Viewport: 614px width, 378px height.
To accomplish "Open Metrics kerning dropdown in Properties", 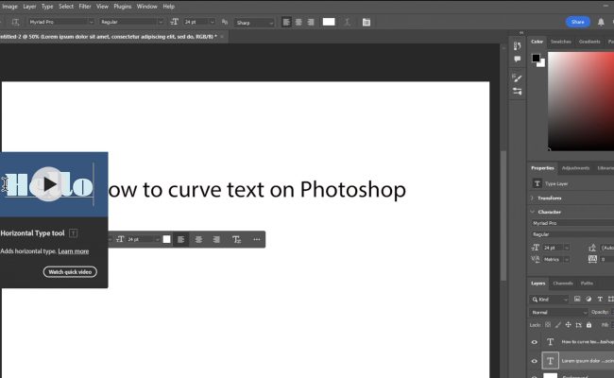I will (x=556, y=259).
